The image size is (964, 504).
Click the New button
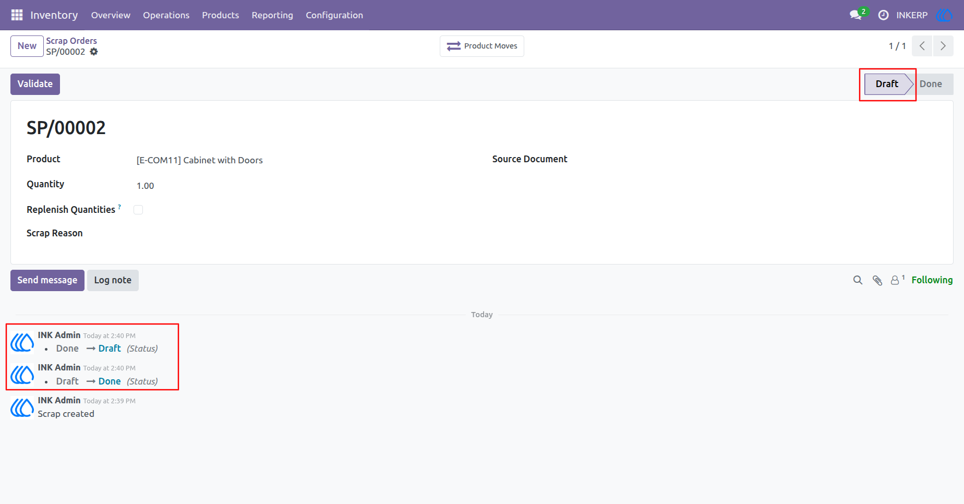click(x=27, y=46)
